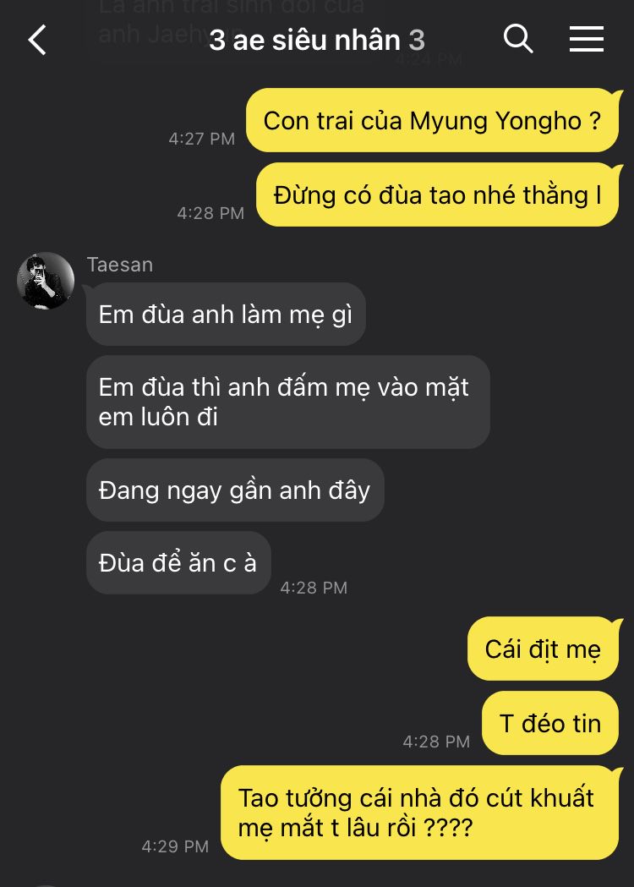Image resolution: width=634 pixels, height=887 pixels.
Task: Open Taesan's profile picture
Action: (x=46, y=281)
